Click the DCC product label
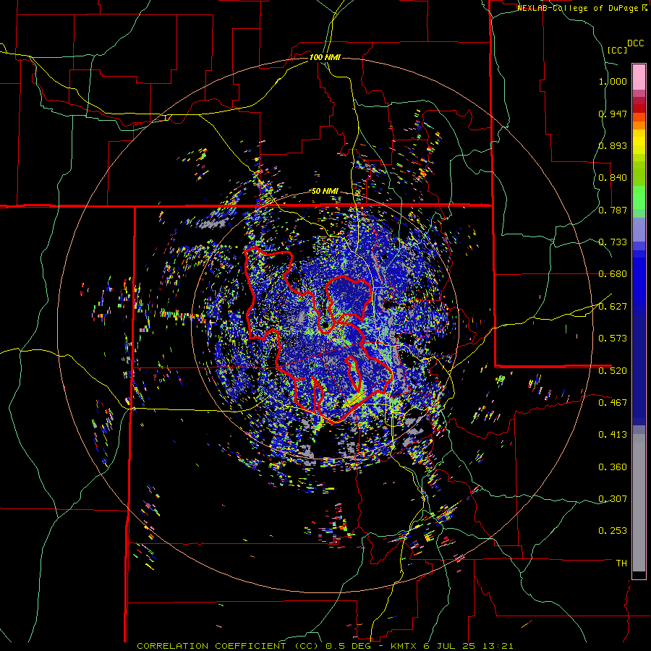651x651 pixels. [636, 43]
